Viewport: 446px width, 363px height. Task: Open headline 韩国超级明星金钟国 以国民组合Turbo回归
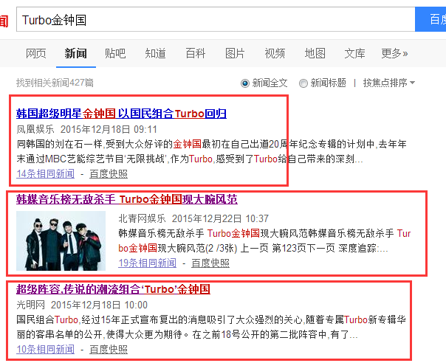121,114
